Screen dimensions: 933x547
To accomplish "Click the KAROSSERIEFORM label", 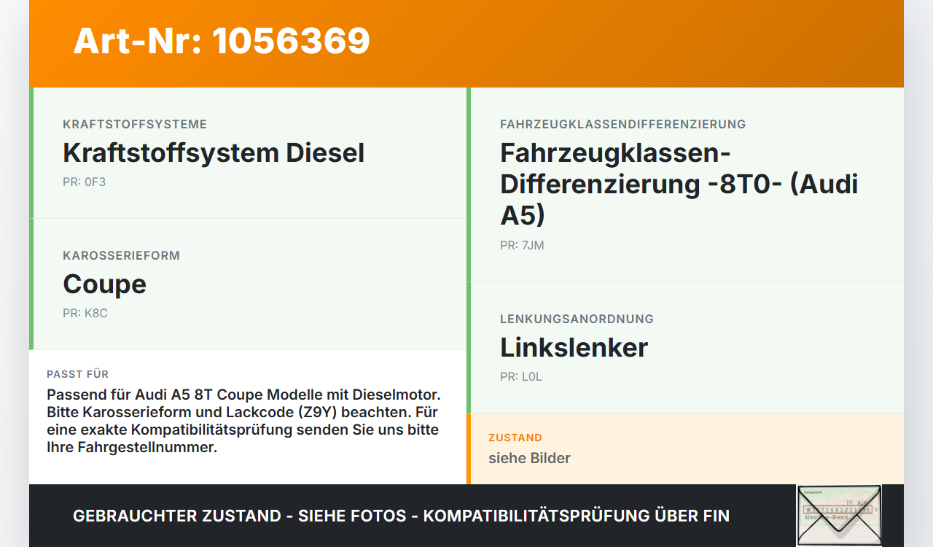I will pyautogui.click(x=122, y=255).
